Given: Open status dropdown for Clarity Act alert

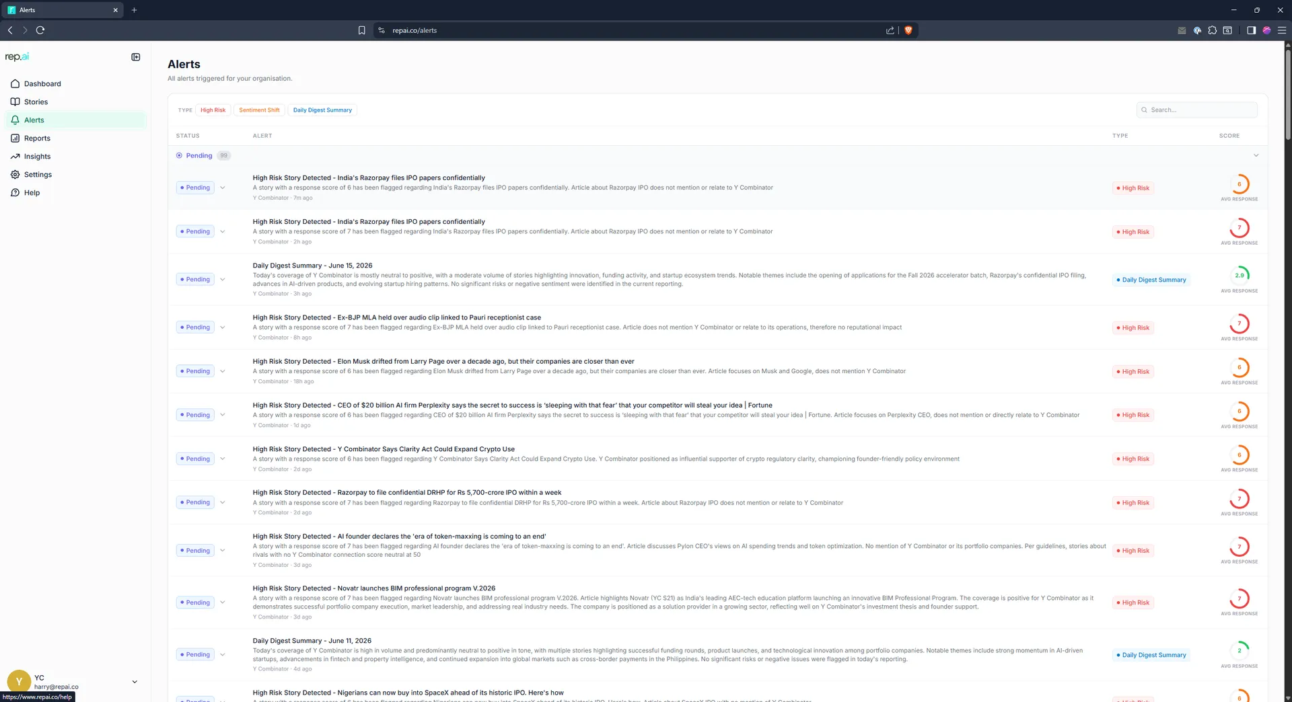Looking at the screenshot, I should [x=223, y=459].
